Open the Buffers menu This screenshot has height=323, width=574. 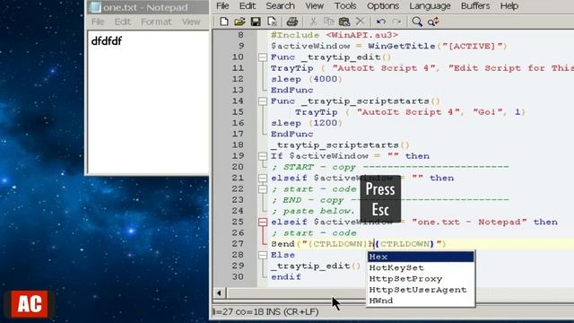click(x=475, y=6)
